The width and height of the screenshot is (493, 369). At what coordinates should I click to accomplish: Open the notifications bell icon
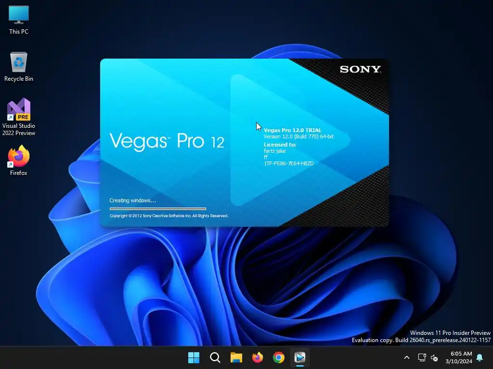(480, 357)
